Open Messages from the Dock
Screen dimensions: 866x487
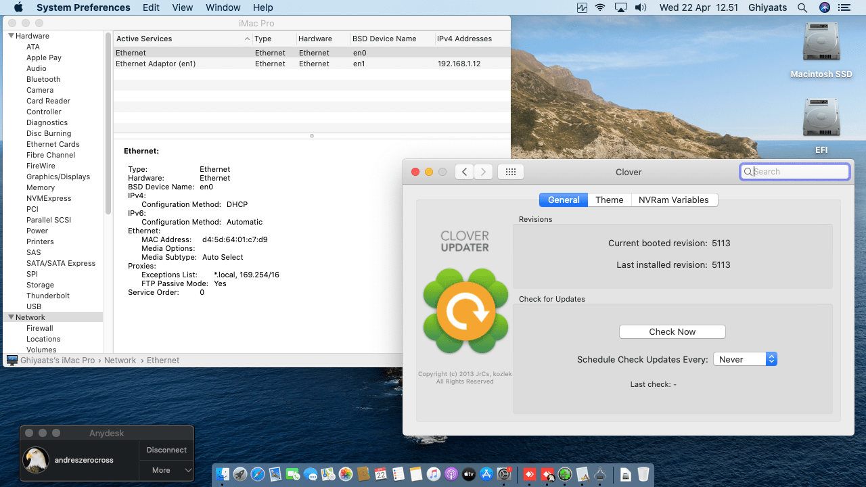click(311, 475)
